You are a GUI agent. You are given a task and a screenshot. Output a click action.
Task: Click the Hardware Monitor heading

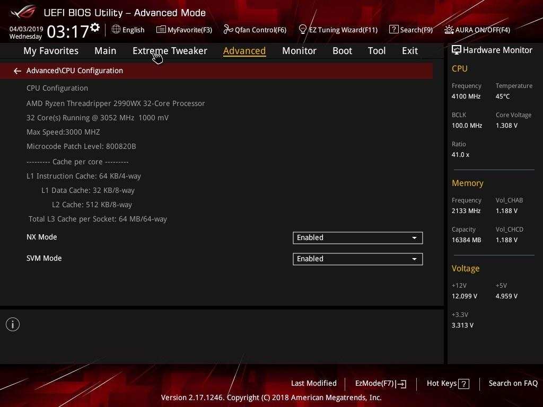[497, 50]
